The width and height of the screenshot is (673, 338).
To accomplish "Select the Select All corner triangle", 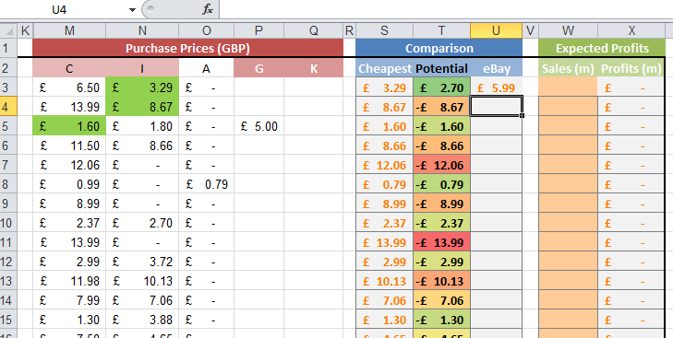I will [9, 30].
